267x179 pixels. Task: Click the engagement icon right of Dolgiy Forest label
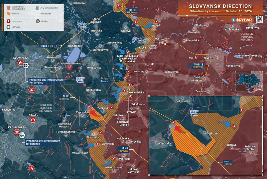(125, 78)
